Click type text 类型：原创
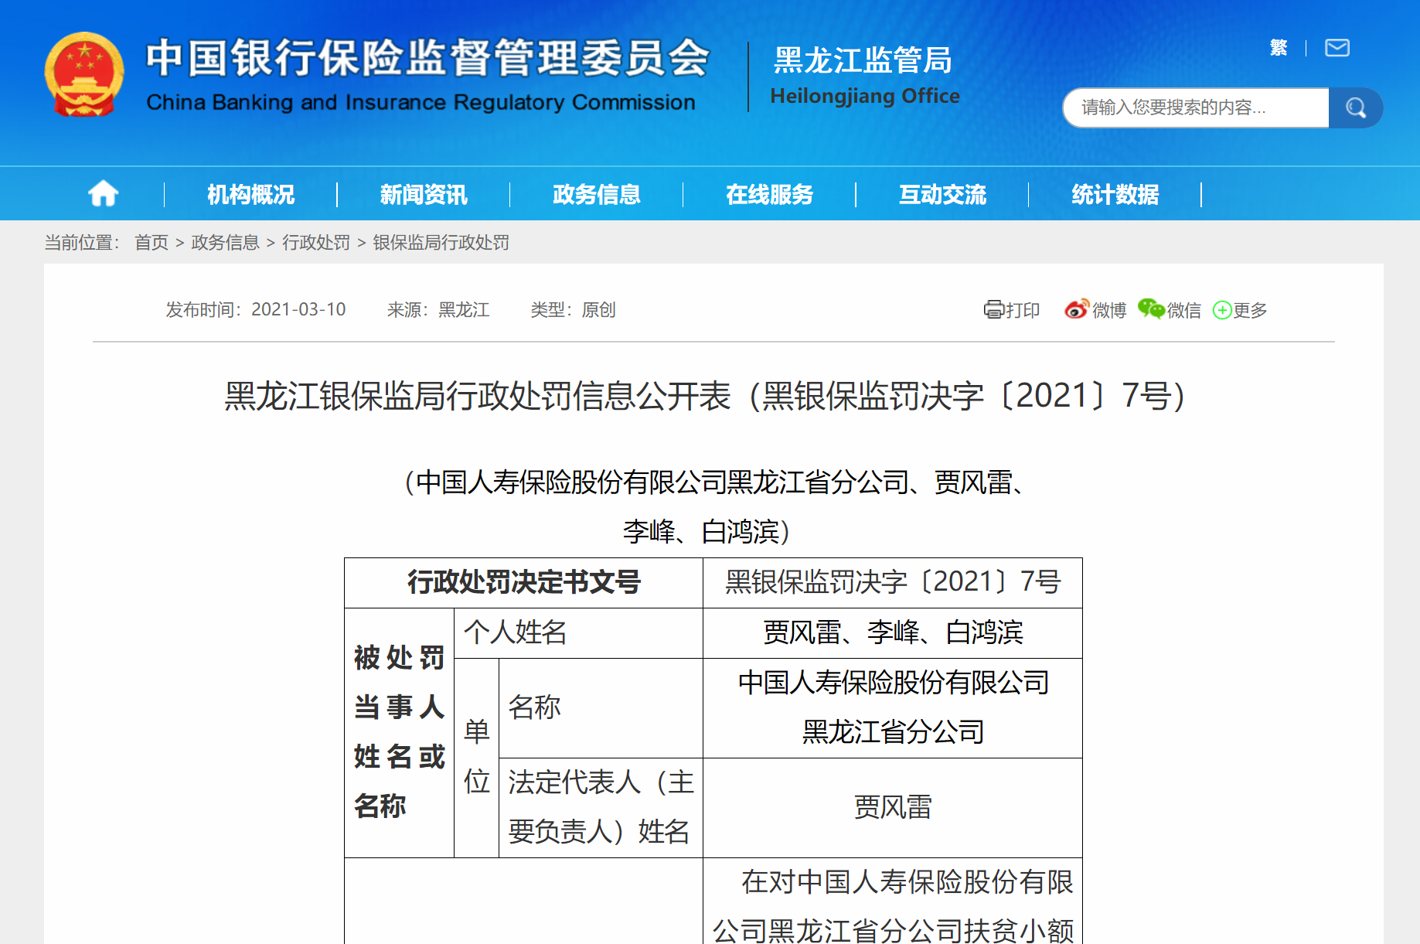 click(x=573, y=310)
